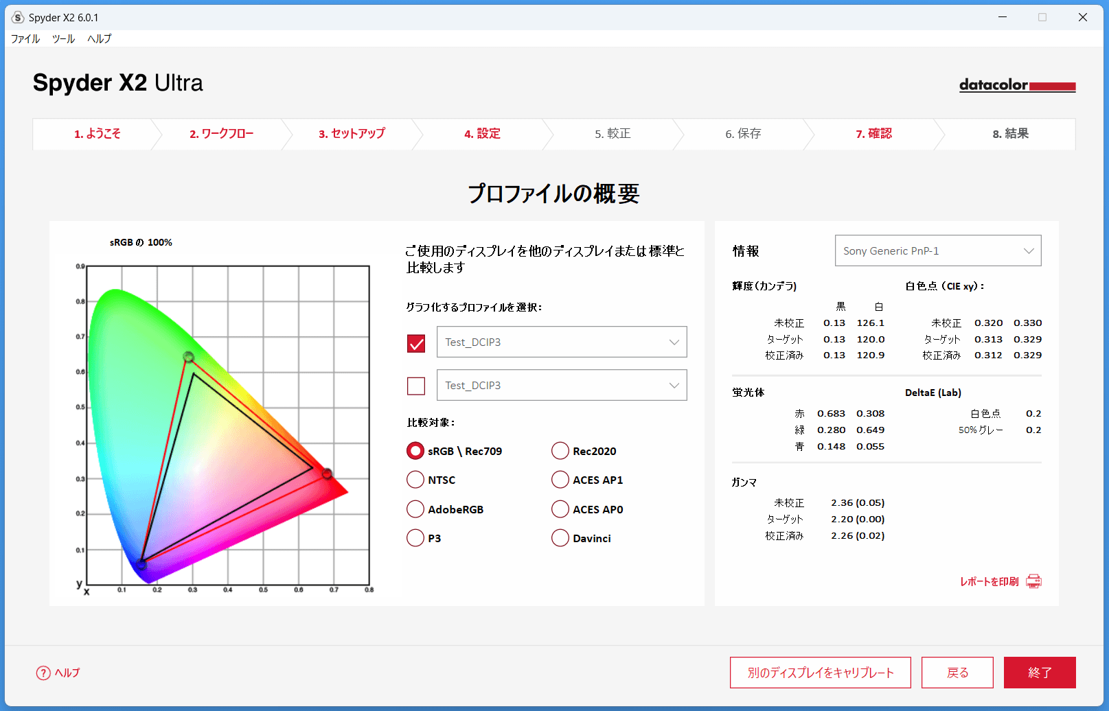This screenshot has width=1109, height=711.
Task: Click the uncalibrated white luminance 126.1
Action: coord(871,323)
